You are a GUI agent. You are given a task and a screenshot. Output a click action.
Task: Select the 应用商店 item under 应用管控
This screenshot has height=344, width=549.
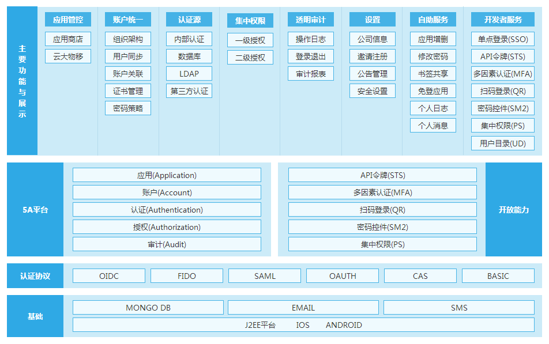coord(69,39)
